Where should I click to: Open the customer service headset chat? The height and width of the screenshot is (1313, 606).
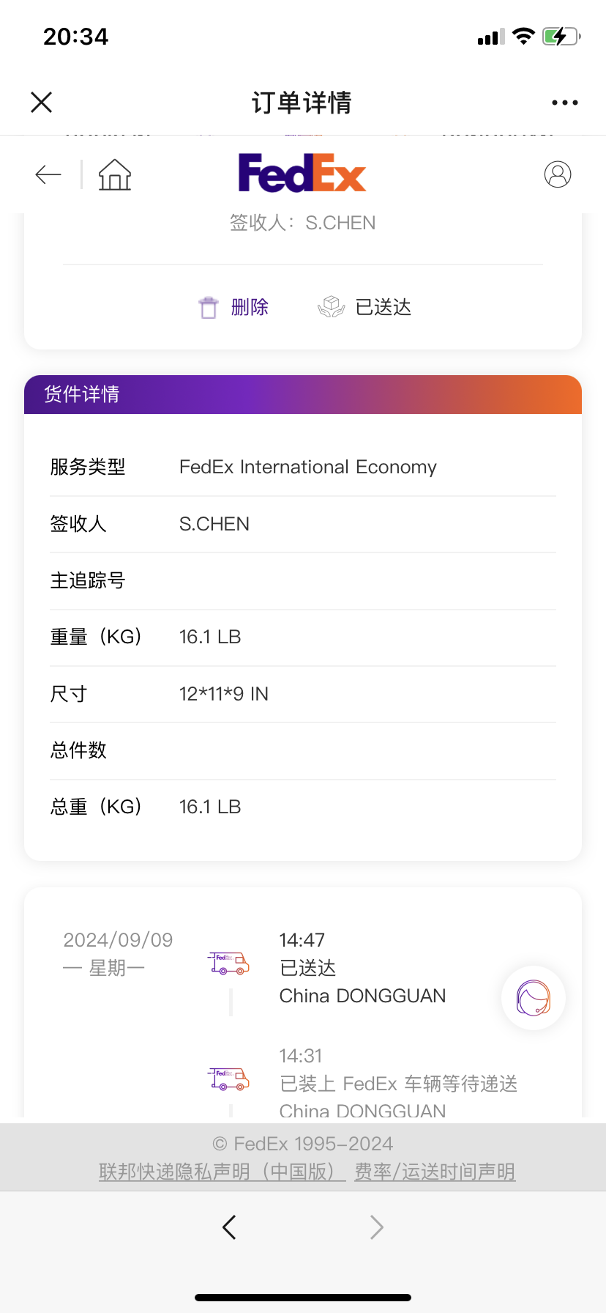click(x=534, y=997)
